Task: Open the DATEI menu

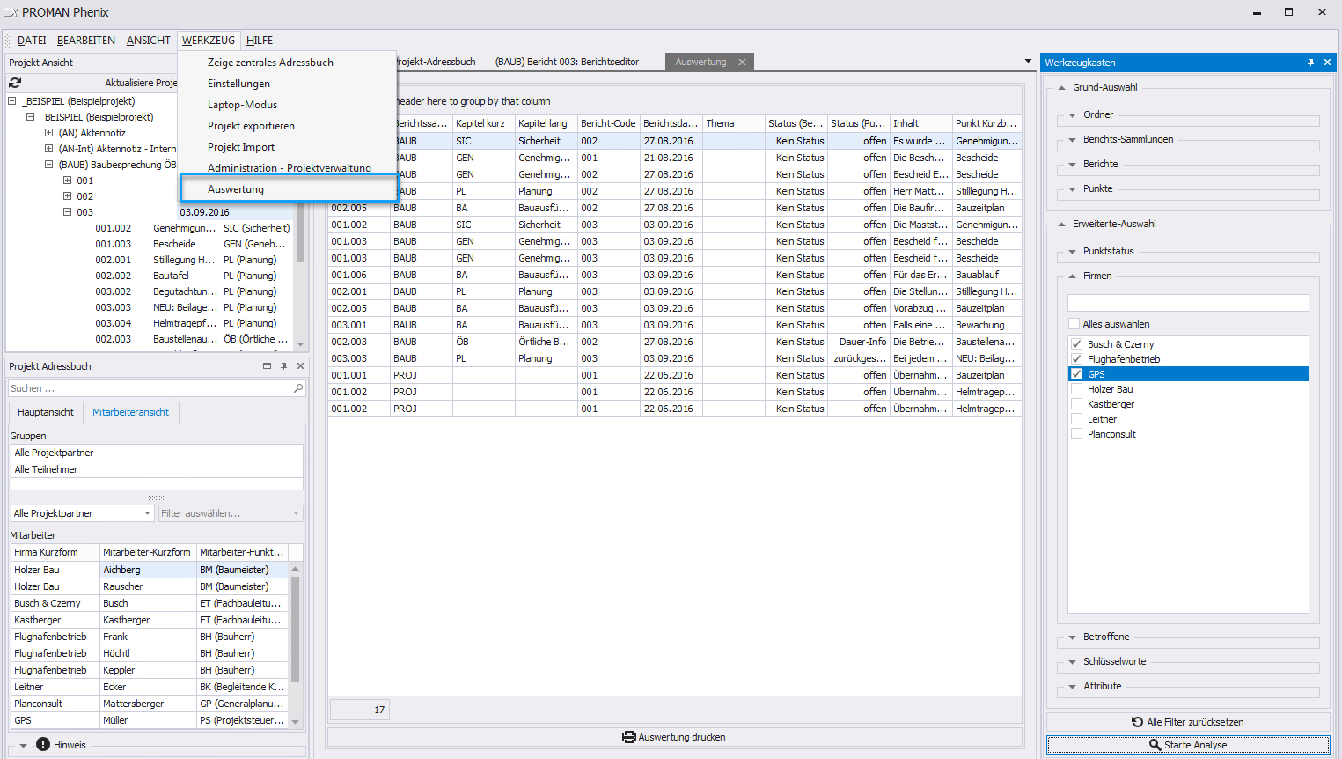Action: click(x=32, y=41)
